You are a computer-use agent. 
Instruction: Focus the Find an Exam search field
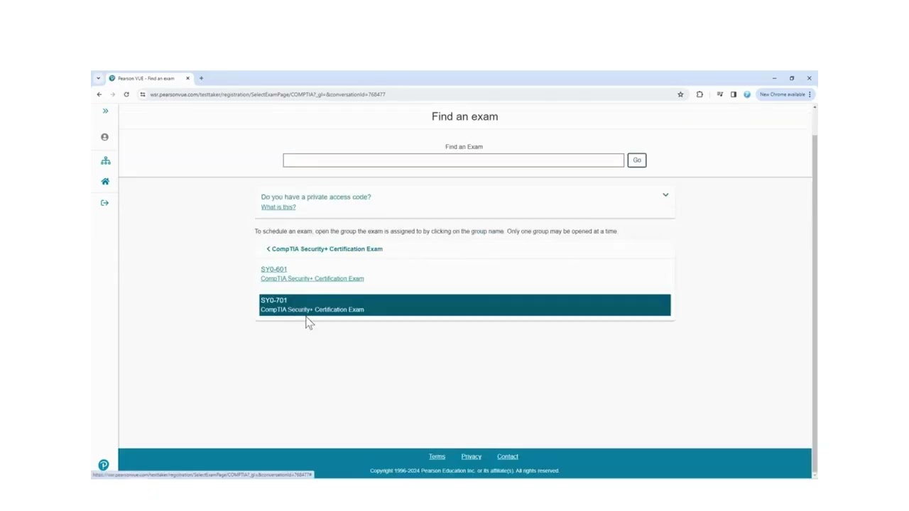coord(453,160)
